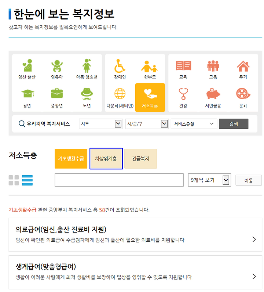Click the dark 검색 search button
The width and height of the screenshot is (264, 292).
click(x=234, y=124)
